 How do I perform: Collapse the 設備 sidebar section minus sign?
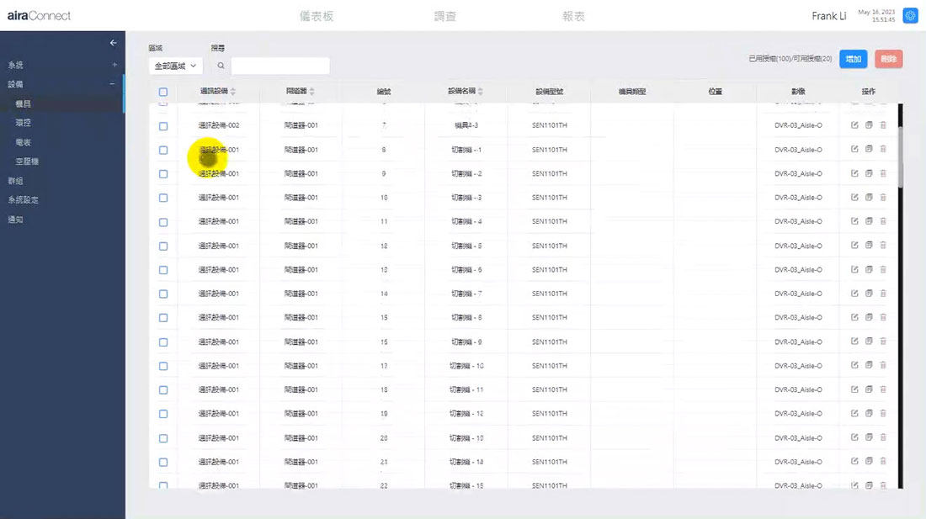112,84
